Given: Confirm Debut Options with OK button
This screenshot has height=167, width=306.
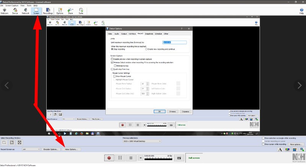Looking at the screenshot, I should coord(160,112).
